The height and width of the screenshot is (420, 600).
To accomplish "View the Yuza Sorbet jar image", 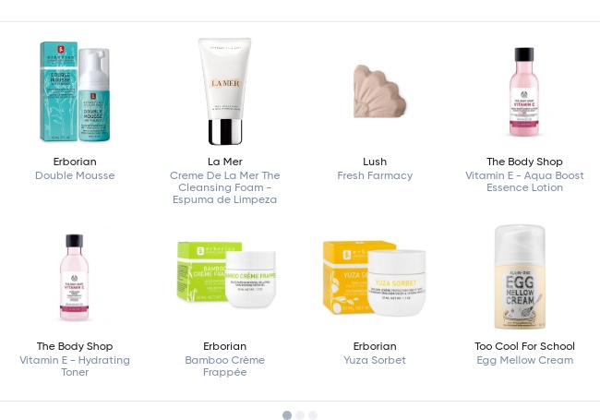I will [x=375, y=278].
